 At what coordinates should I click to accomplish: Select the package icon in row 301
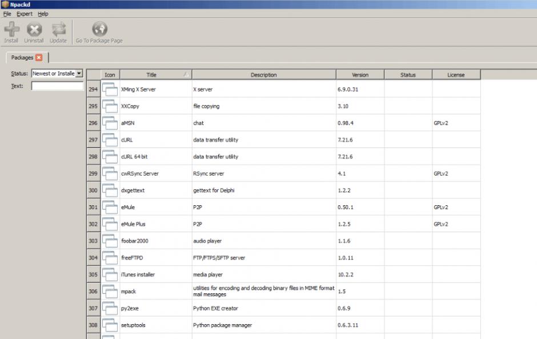110,207
